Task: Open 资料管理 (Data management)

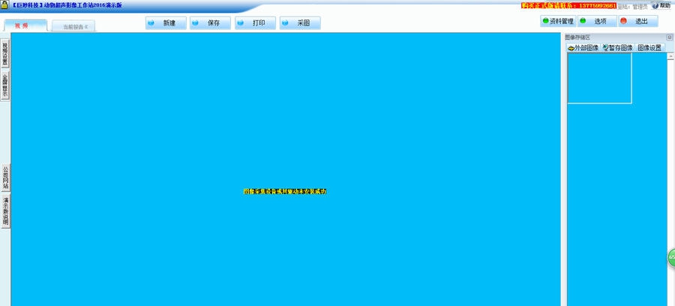Action: pos(558,21)
